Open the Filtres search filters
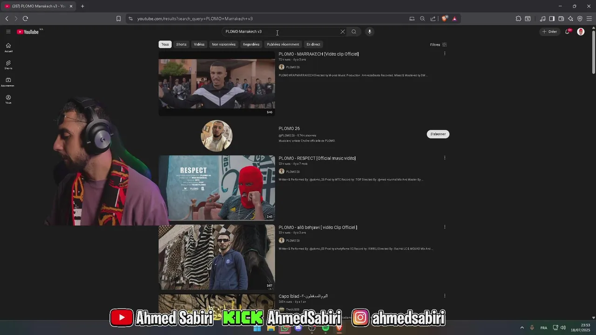The height and width of the screenshot is (335, 596). click(438, 45)
